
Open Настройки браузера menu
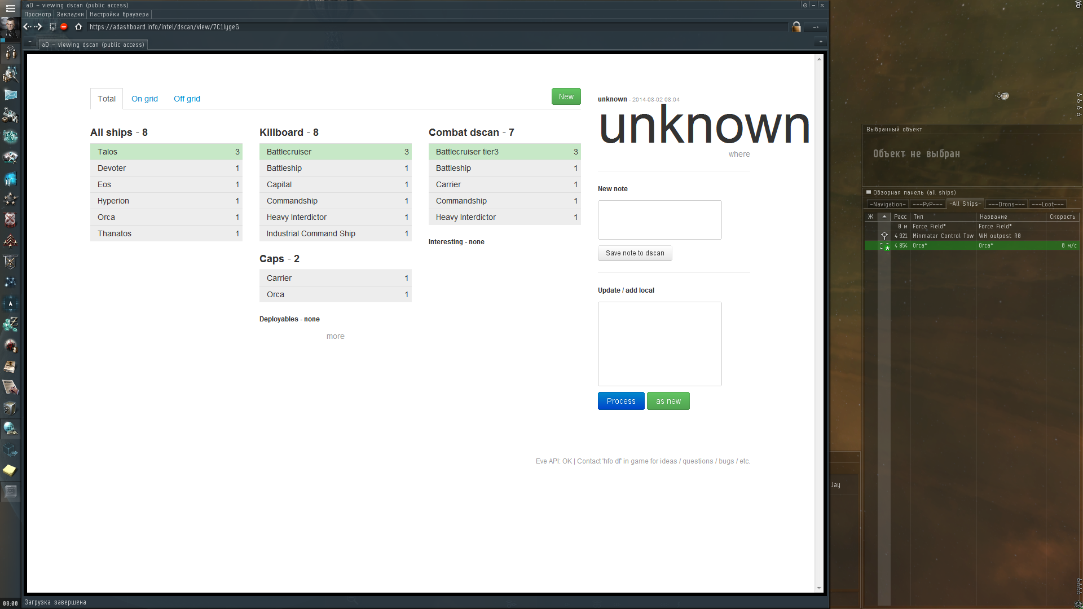click(x=119, y=15)
